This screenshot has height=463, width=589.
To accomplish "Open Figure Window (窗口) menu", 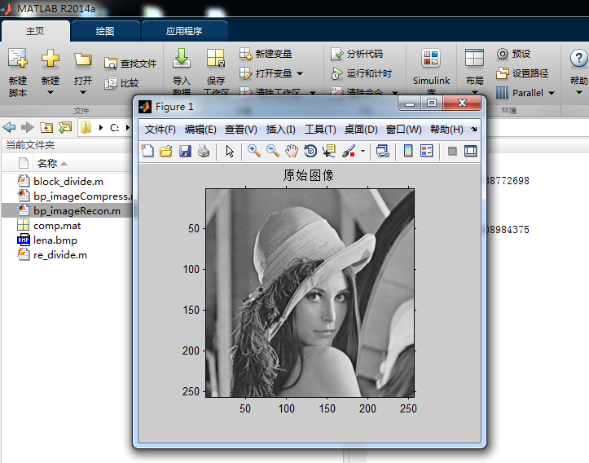I will [404, 130].
